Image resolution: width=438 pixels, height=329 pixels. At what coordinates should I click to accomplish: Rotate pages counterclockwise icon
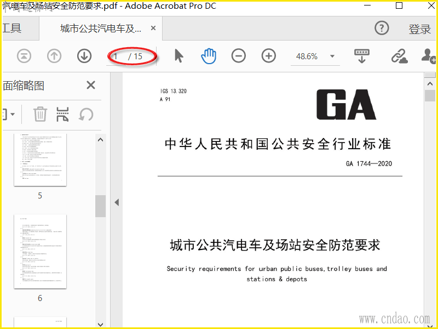click(x=86, y=114)
